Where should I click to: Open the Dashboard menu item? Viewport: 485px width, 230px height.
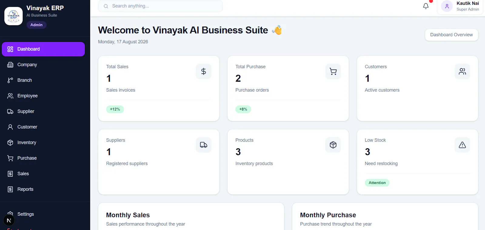(43, 49)
